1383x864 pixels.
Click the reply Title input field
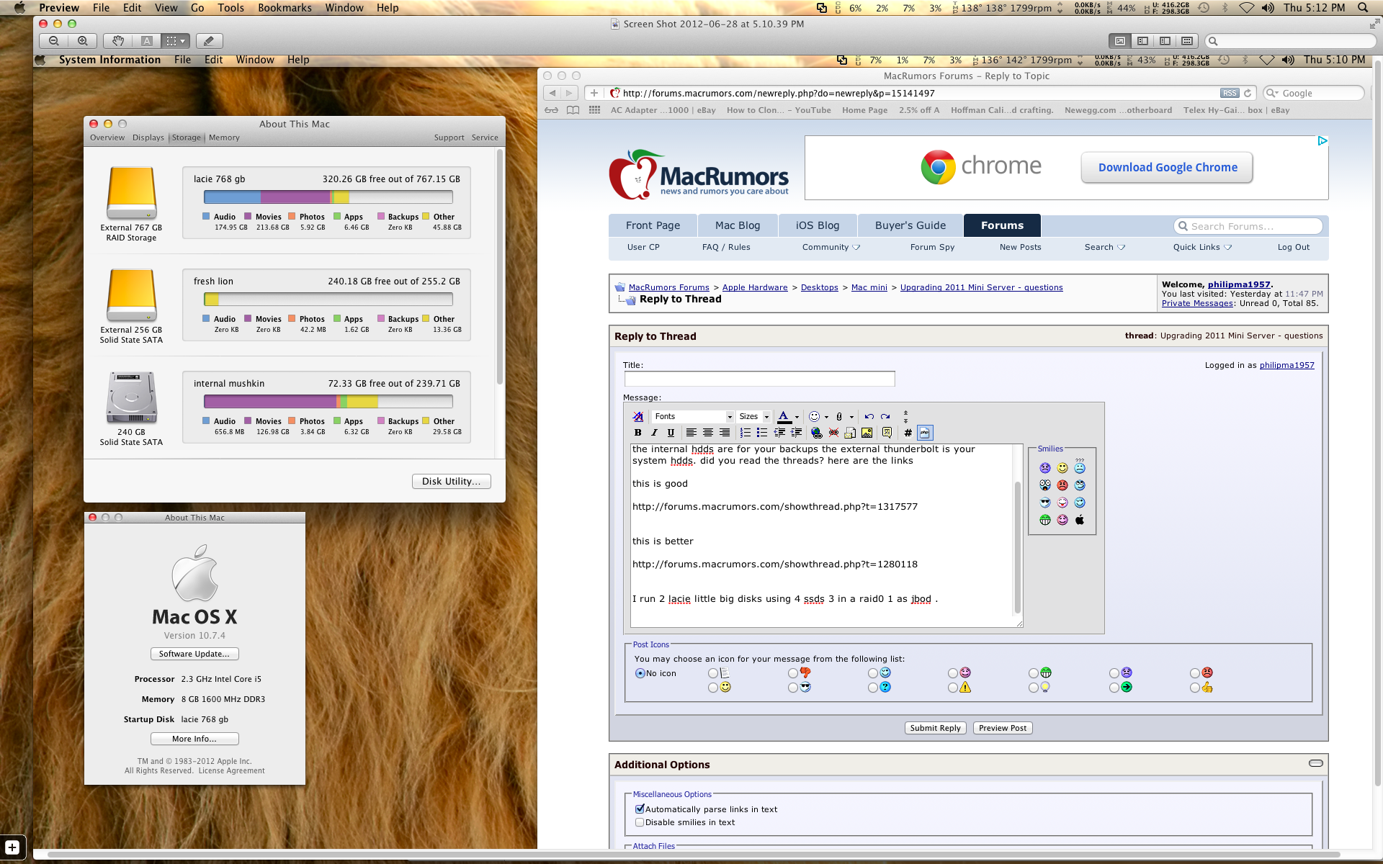coord(759,379)
